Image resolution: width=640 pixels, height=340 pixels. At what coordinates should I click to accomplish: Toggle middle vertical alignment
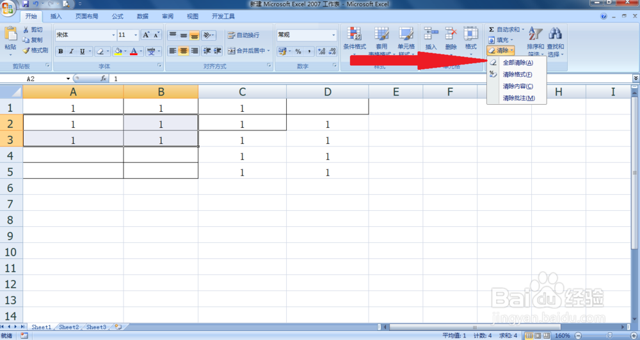[x=184, y=35]
